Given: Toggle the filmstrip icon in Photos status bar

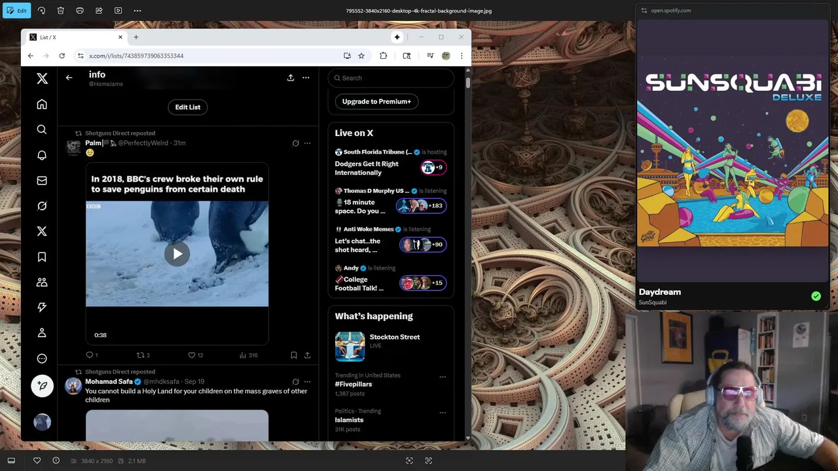Looking at the screenshot, I should pos(11,461).
